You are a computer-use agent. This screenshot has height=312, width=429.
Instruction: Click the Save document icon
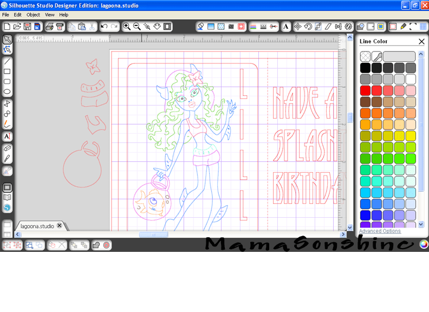click(x=27, y=26)
